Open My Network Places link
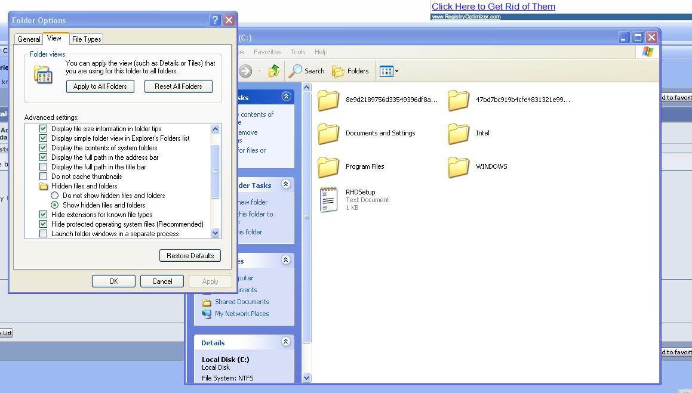 [x=242, y=314]
